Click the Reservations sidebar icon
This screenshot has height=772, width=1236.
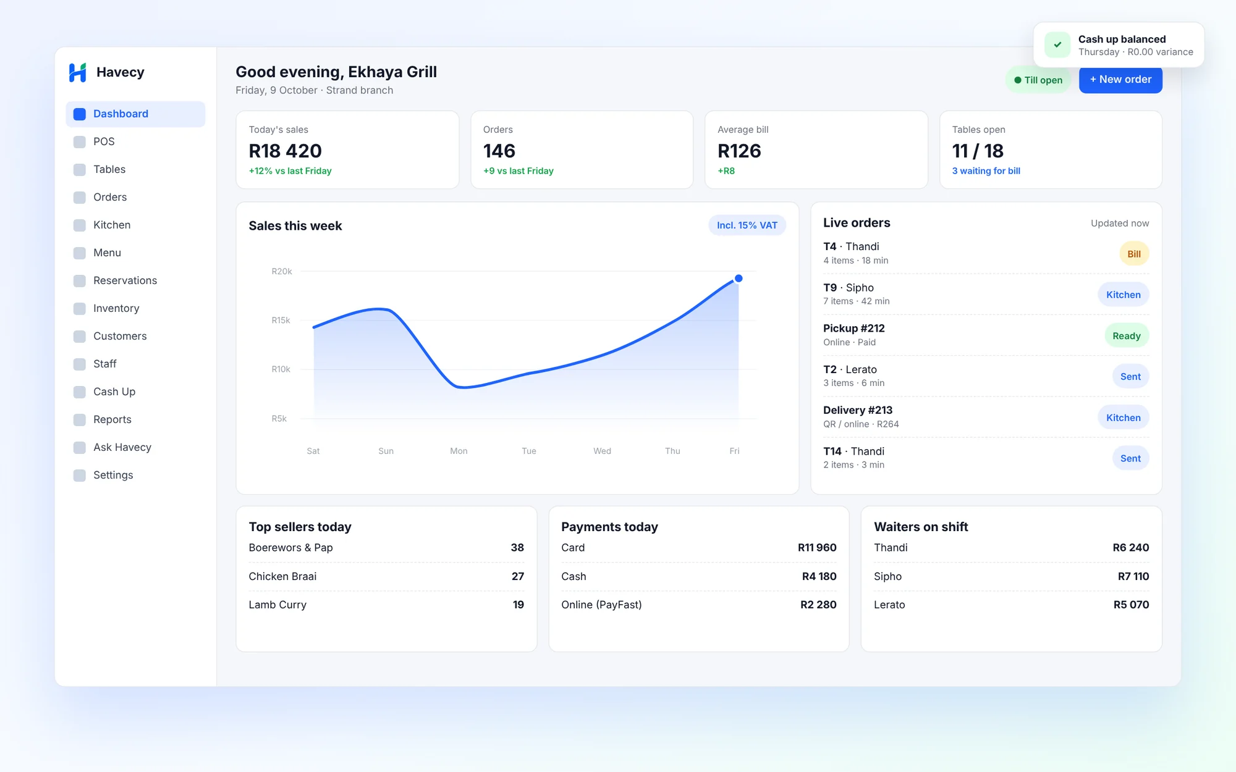point(80,281)
